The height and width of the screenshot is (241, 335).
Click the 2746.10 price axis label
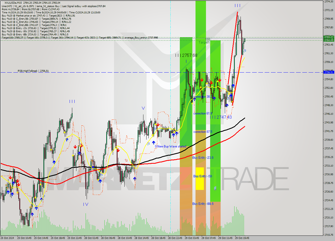click(329, 114)
